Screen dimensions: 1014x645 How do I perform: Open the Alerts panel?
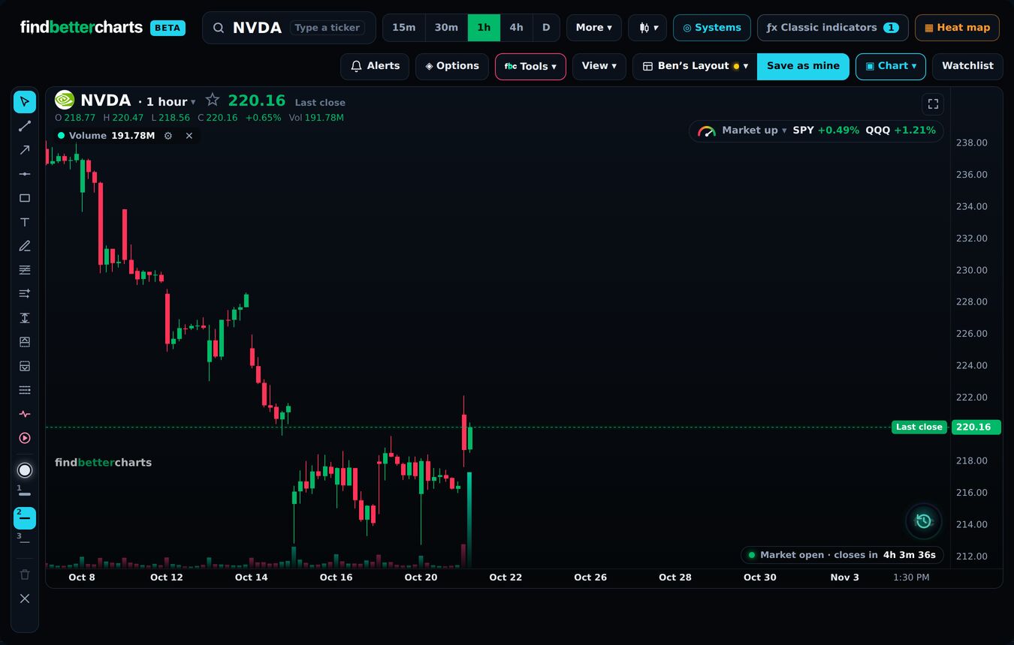[x=375, y=66]
